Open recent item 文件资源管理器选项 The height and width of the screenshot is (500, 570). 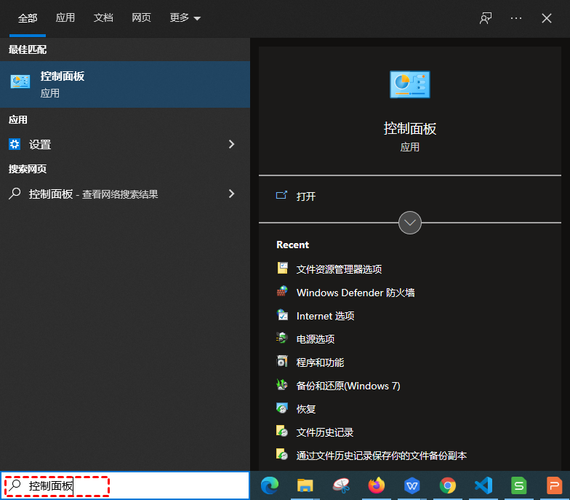click(339, 269)
